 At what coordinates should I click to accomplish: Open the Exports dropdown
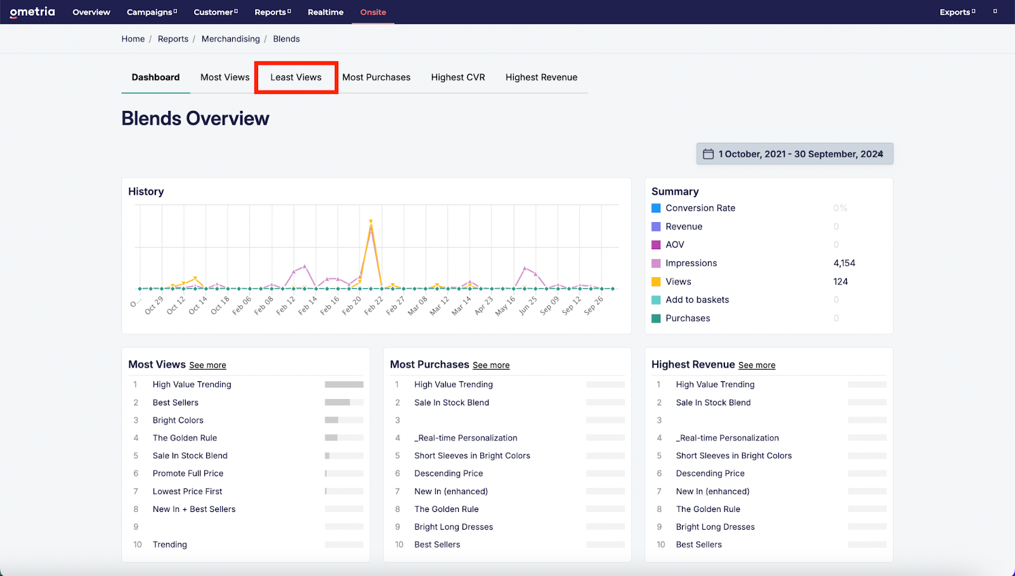click(x=957, y=11)
